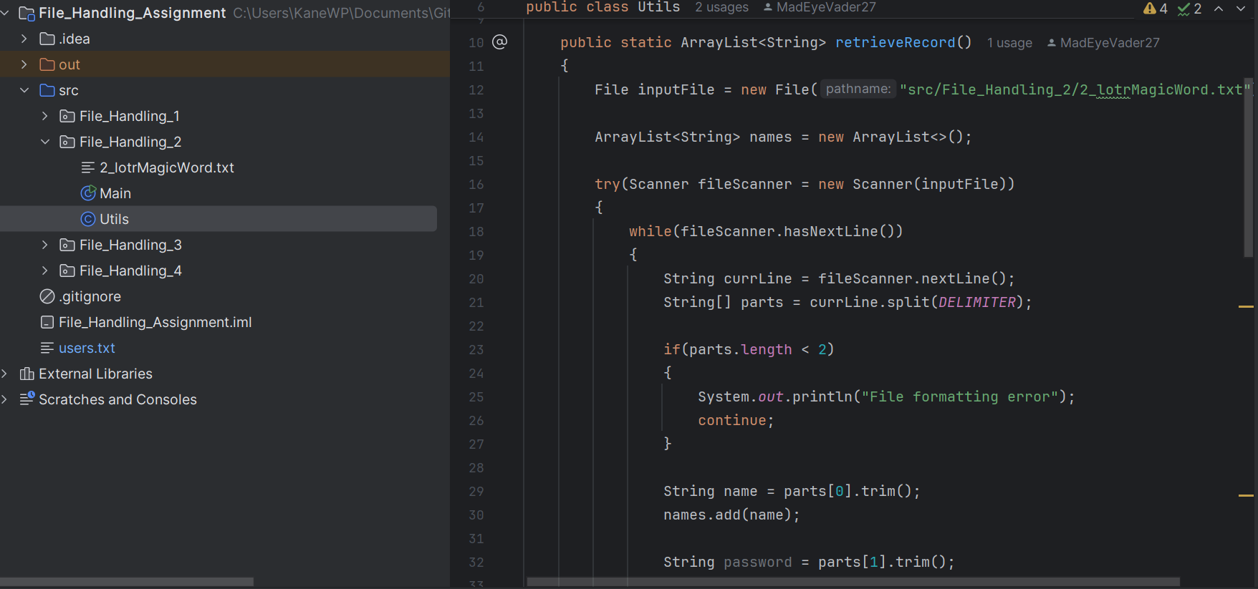The height and width of the screenshot is (589, 1258).
Task: Click '2 usages' hint next to class Utils
Action: point(721,7)
